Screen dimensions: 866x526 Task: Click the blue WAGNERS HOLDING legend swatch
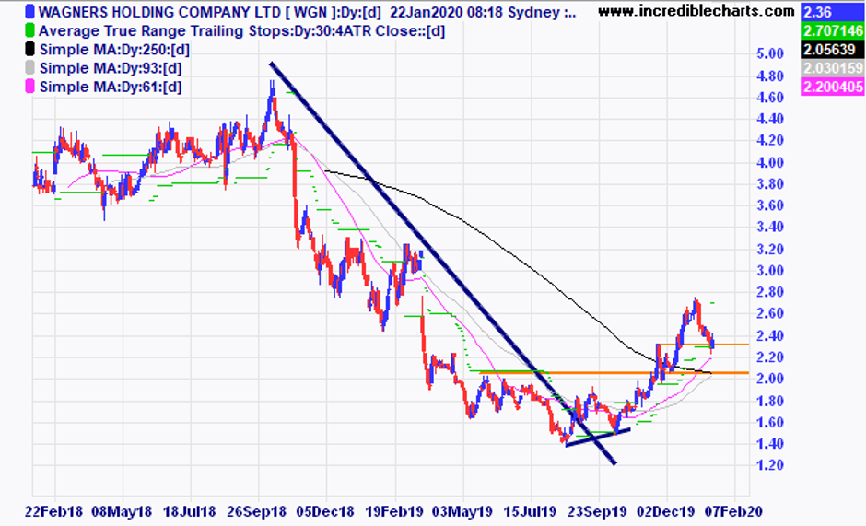[x=29, y=12]
